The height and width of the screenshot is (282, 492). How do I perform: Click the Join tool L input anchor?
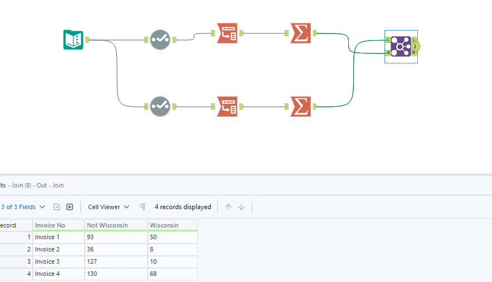coord(388,40)
